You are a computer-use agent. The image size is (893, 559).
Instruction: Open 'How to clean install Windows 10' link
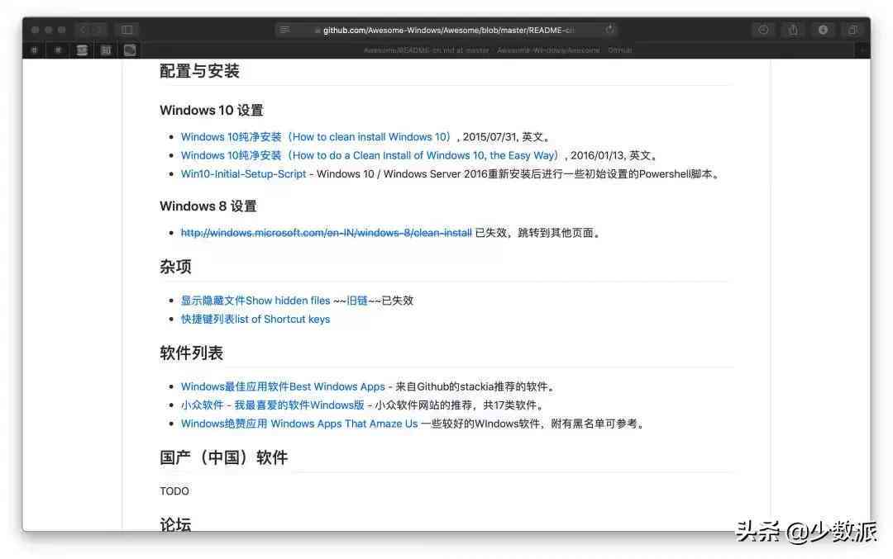pos(316,137)
